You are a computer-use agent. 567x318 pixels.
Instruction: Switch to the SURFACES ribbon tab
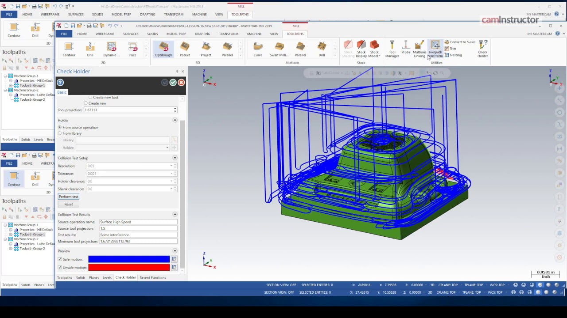[131, 34]
